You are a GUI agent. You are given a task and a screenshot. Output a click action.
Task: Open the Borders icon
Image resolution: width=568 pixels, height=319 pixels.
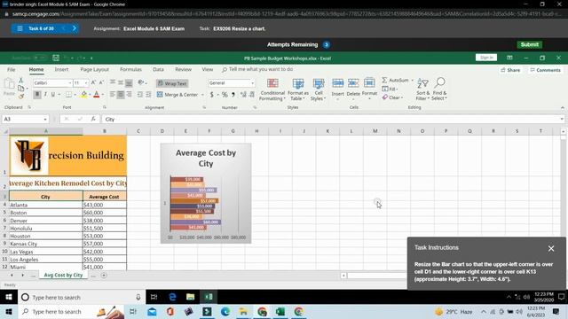pos(68,95)
